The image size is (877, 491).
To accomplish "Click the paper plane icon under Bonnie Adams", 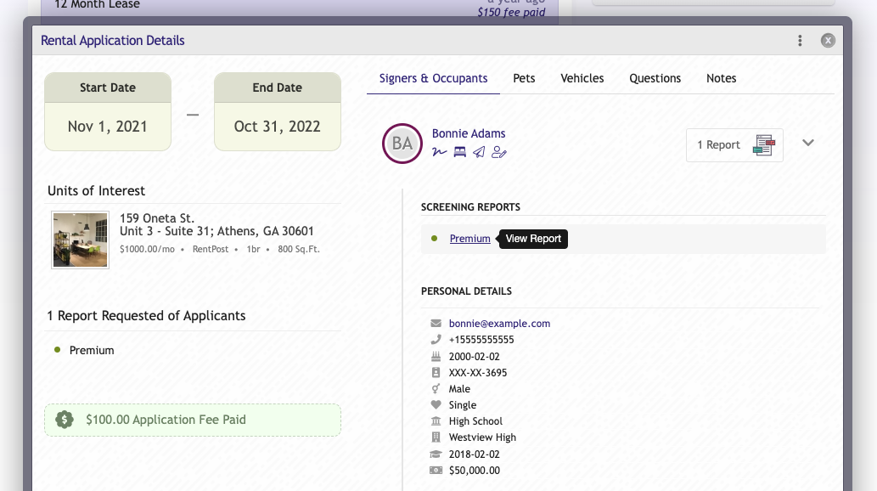I will tap(479, 152).
